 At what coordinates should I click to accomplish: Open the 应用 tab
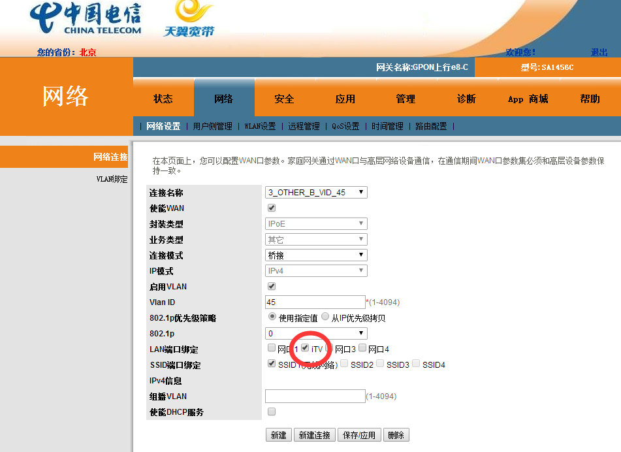[x=345, y=99]
